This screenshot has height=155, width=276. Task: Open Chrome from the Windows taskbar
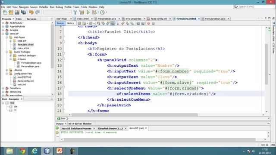tap(22, 151)
